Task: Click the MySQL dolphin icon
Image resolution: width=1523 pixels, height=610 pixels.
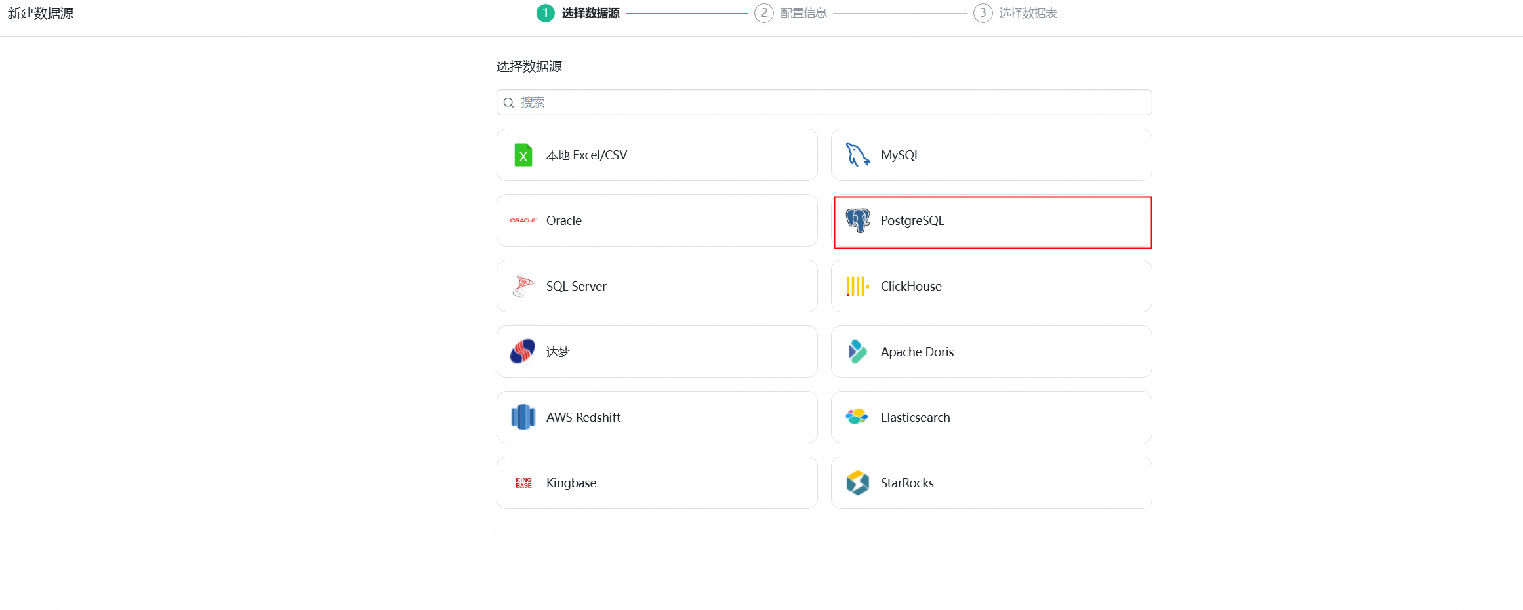Action: coord(857,155)
